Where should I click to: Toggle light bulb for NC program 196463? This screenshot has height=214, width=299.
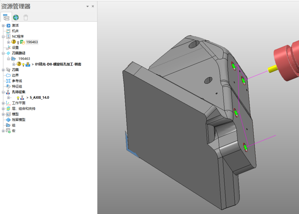coord(18,42)
